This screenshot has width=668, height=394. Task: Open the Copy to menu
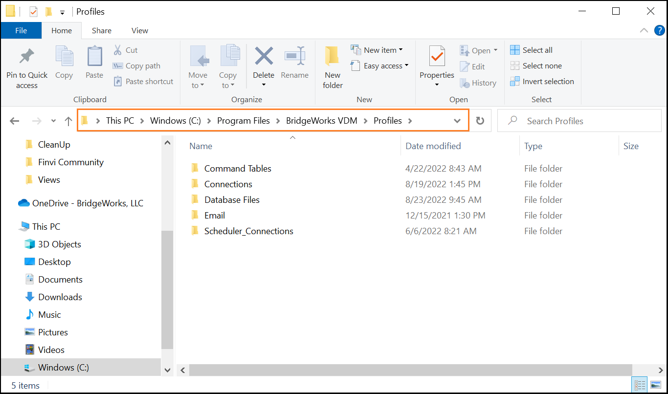[228, 68]
